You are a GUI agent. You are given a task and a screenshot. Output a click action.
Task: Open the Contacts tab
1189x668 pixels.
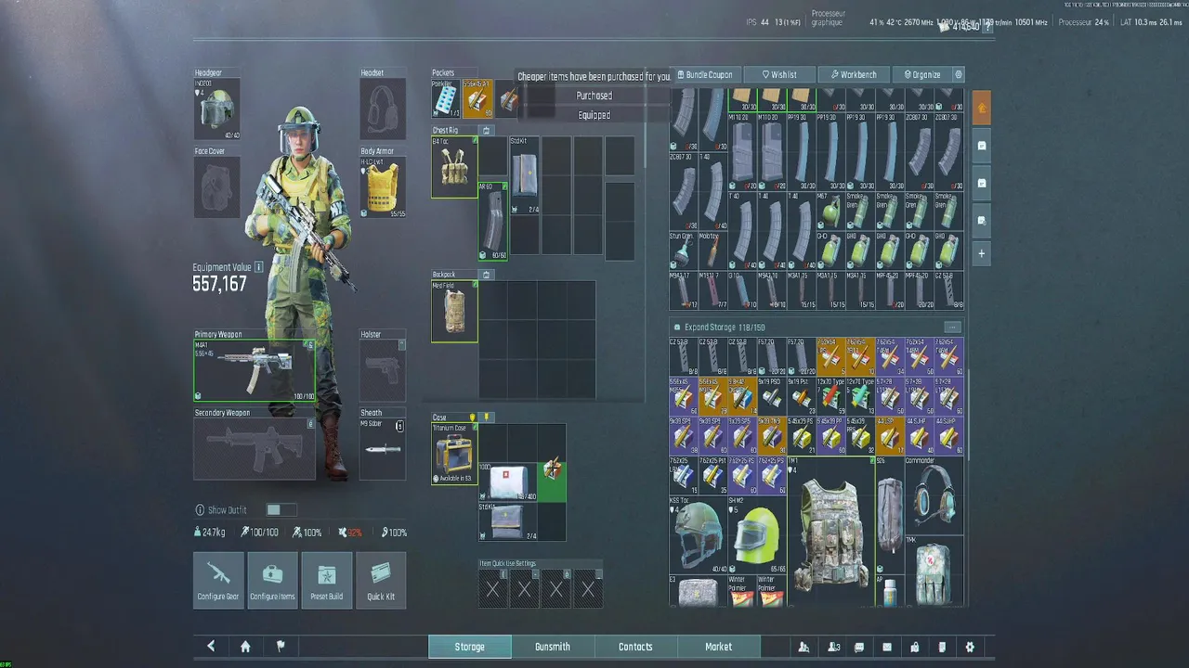(635, 647)
